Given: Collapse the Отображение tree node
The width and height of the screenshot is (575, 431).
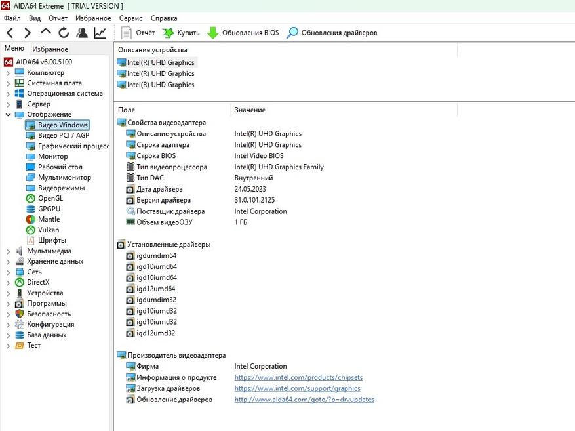Looking at the screenshot, I should pyautogui.click(x=8, y=115).
